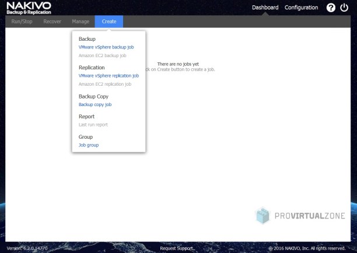This screenshot has height=253, width=357.
Task: Open the Manage menu
Action: coord(80,22)
